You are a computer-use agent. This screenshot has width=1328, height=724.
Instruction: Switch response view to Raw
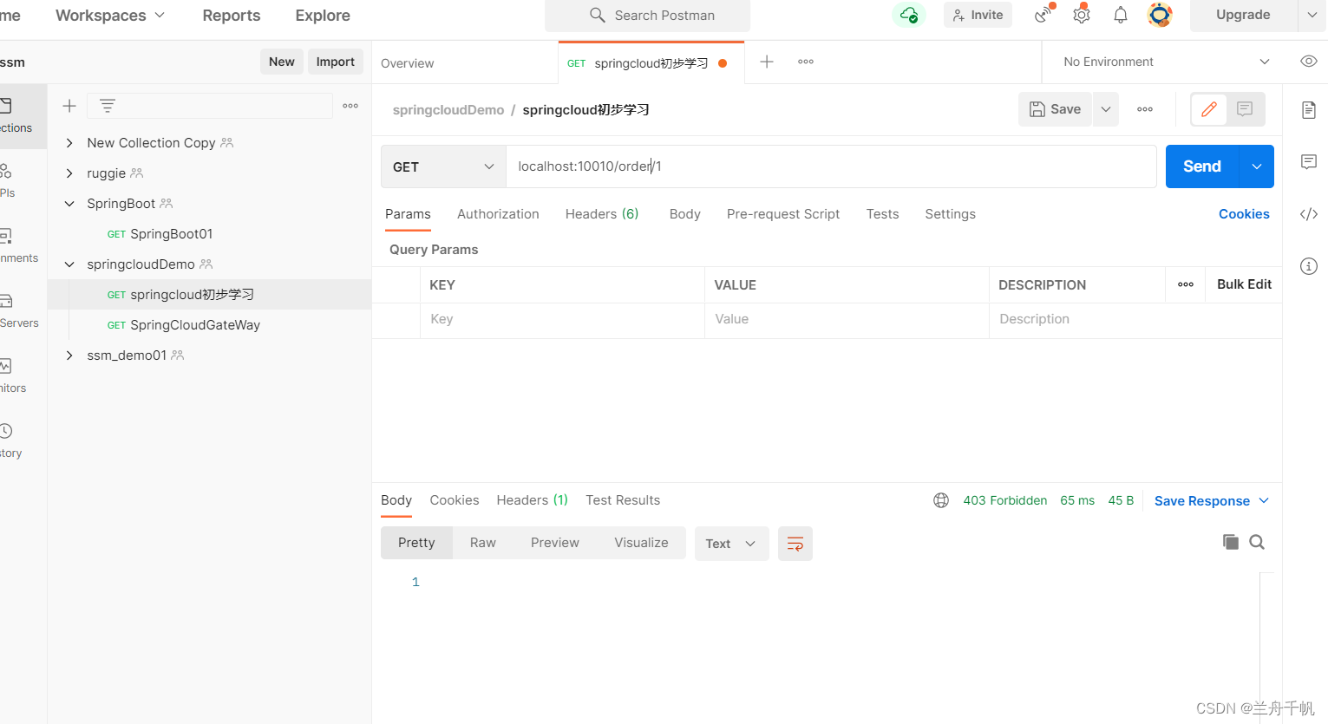[483, 543]
